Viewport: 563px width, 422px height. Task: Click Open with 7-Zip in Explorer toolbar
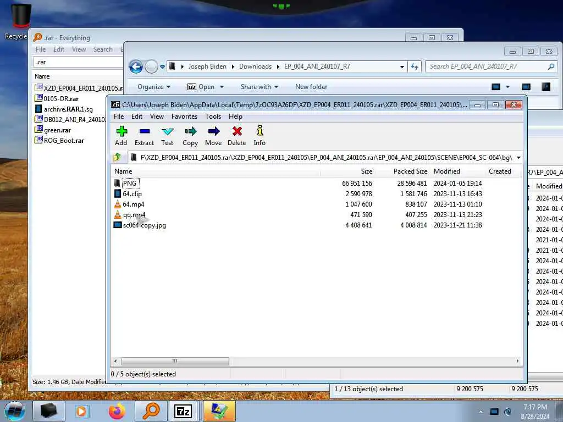(201, 87)
